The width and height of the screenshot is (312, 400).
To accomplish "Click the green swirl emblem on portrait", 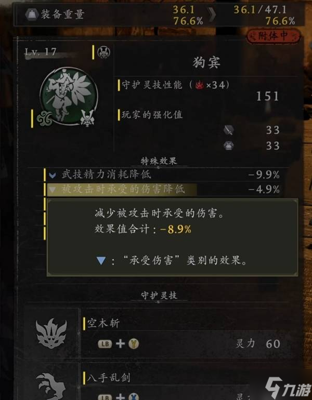I will pos(44,118).
